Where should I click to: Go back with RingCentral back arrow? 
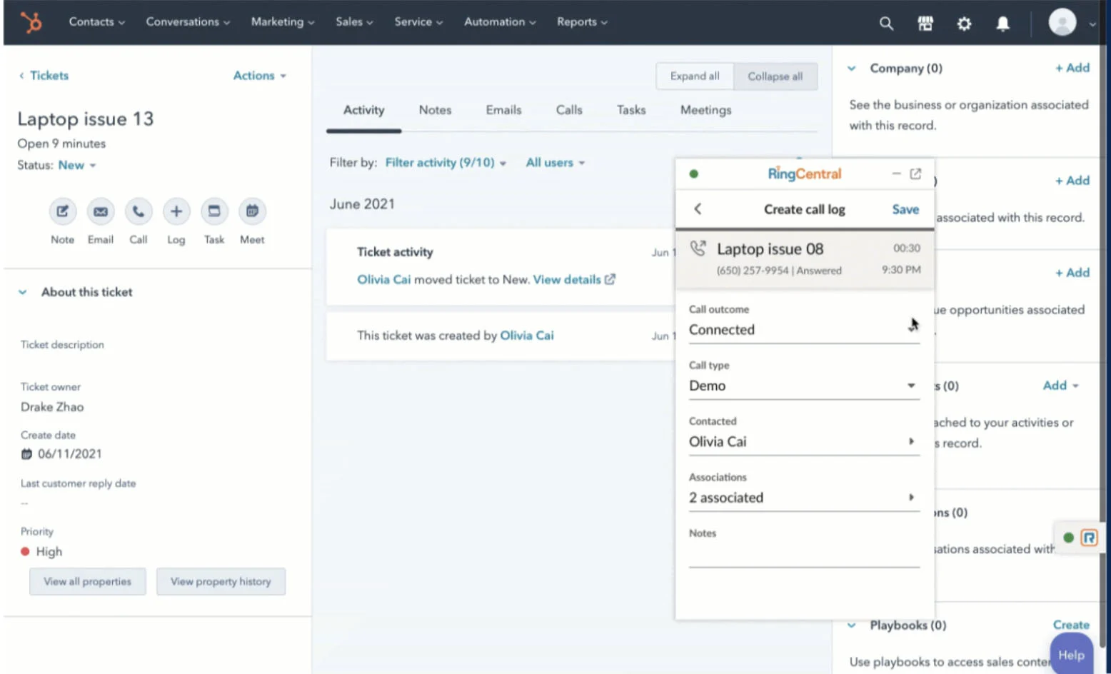pyautogui.click(x=698, y=208)
